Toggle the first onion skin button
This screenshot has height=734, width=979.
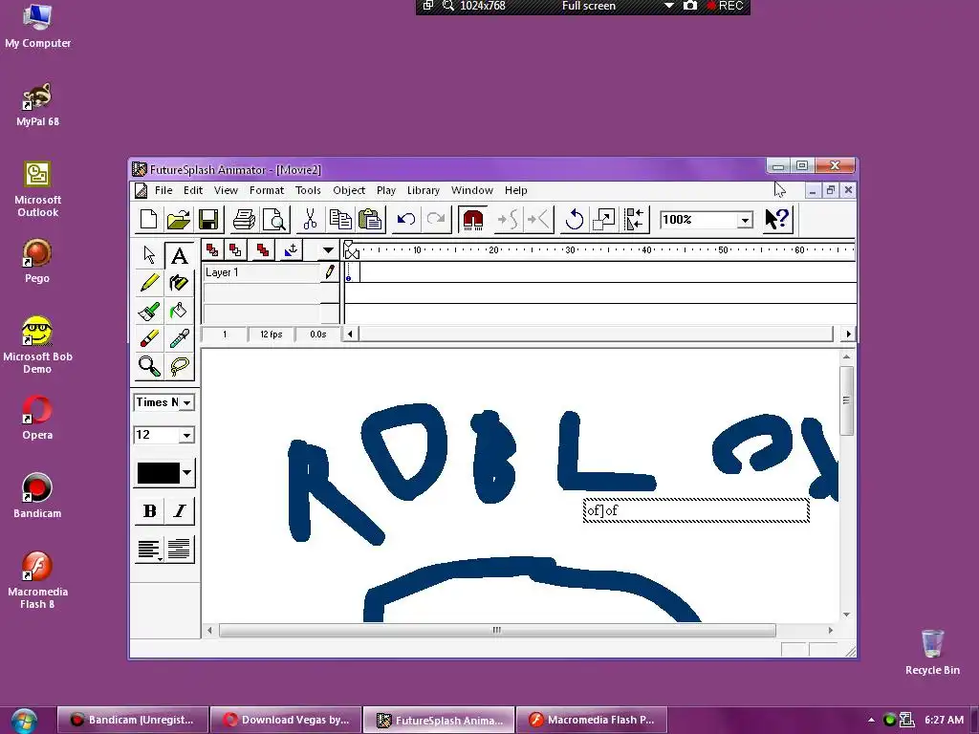pyautogui.click(x=212, y=250)
